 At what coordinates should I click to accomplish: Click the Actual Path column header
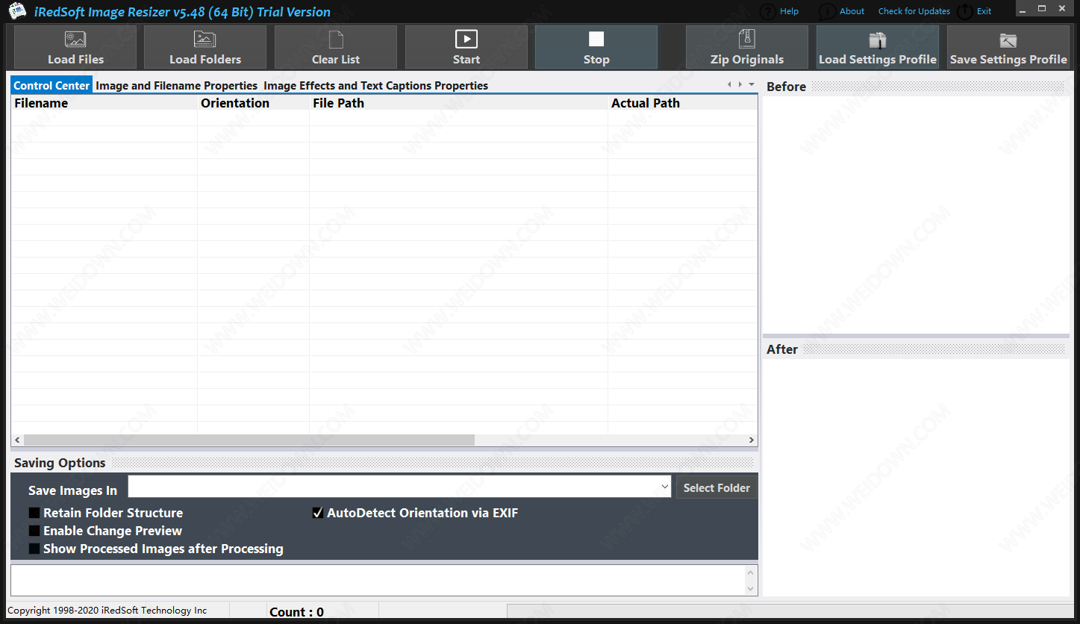pyautogui.click(x=683, y=103)
